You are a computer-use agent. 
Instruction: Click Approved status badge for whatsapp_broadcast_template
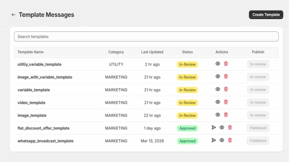187,141
